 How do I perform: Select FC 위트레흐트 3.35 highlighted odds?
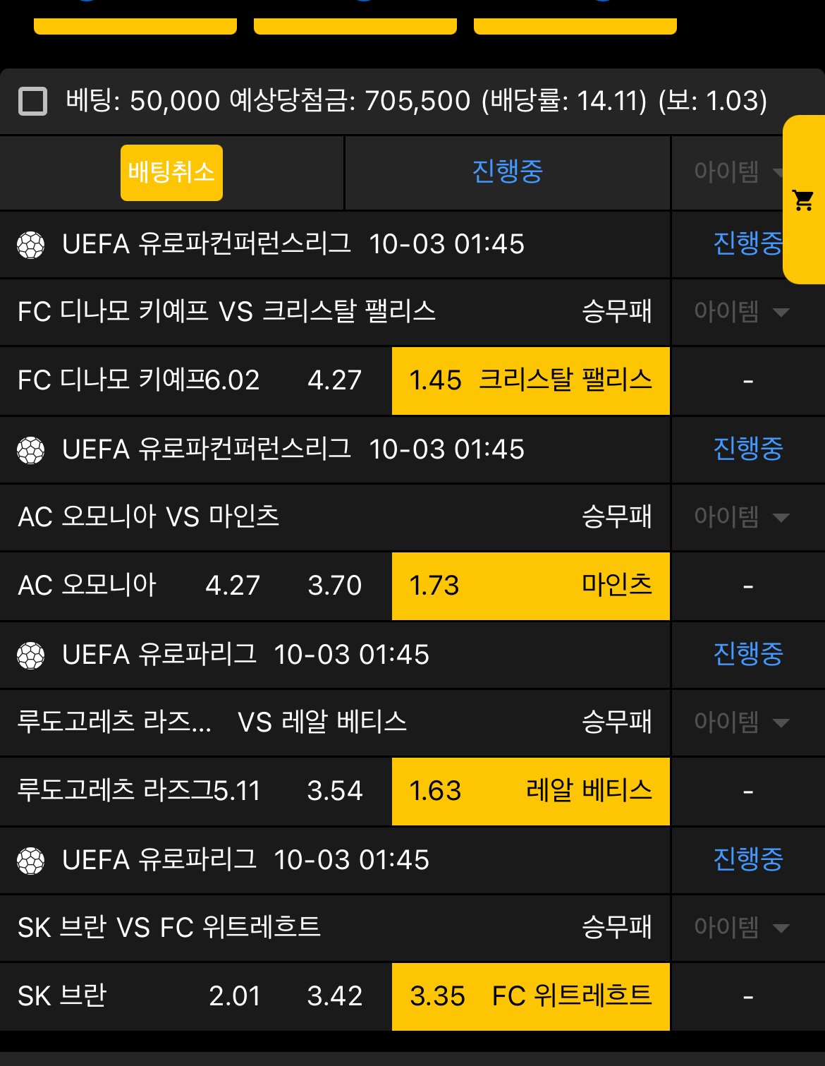coord(530,996)
